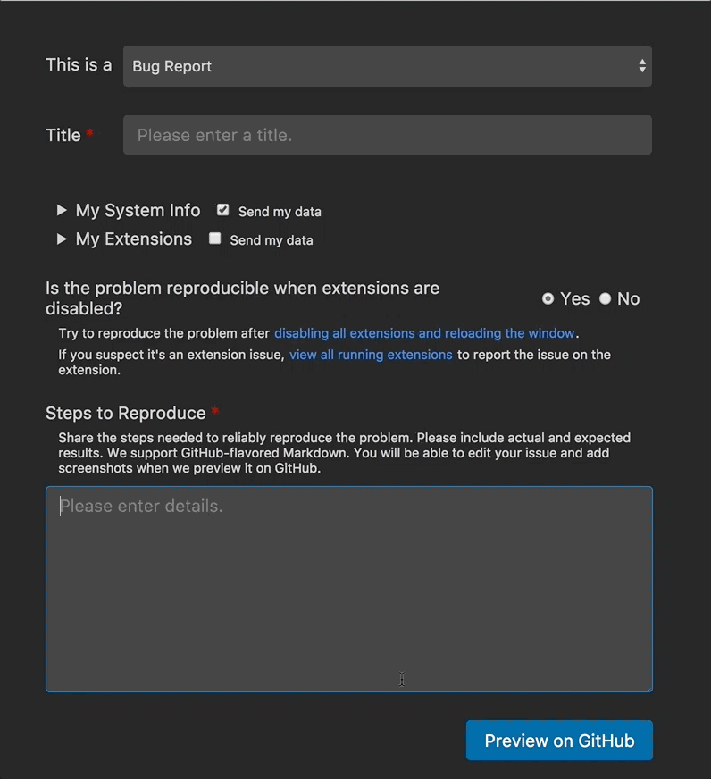Image resolution: width=711 pixels, height=779 pixels.
Task: Click the My Extensions heading text
Action: (134, 239)
